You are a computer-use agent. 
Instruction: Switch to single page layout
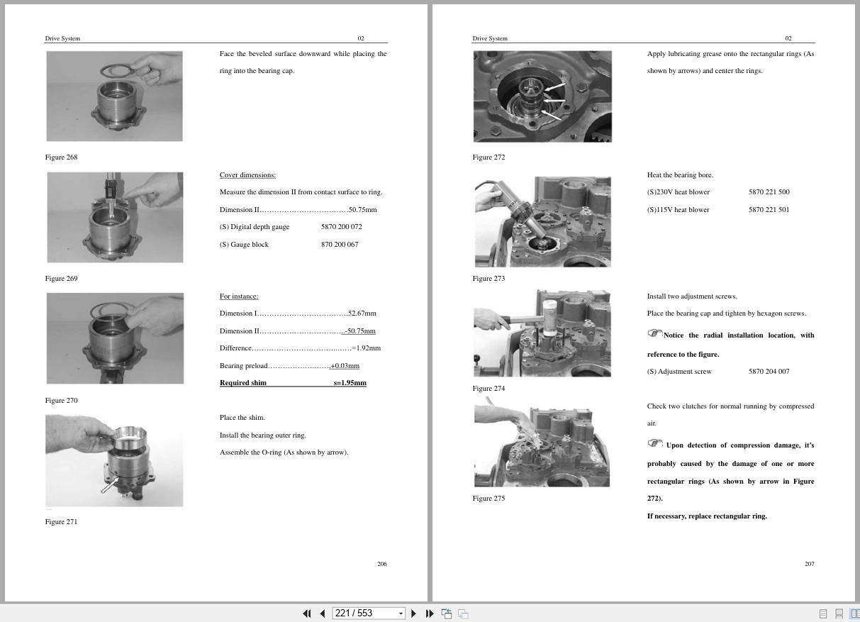823,613
